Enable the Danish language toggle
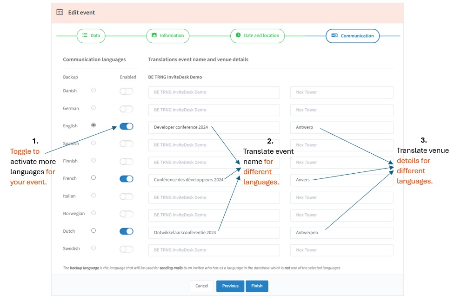The image size is (454, 301). (127, 91)
